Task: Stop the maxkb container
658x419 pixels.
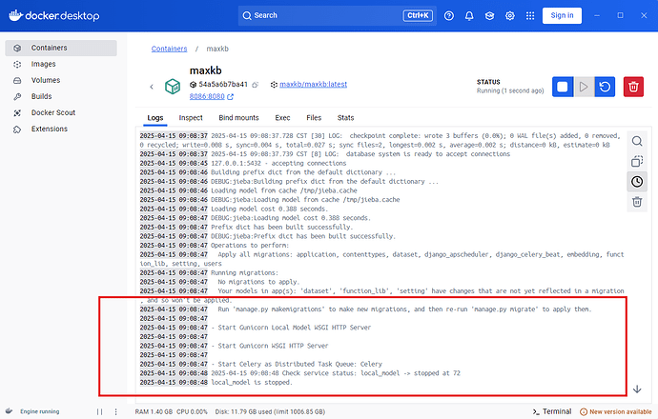Action: pos(563,87)
